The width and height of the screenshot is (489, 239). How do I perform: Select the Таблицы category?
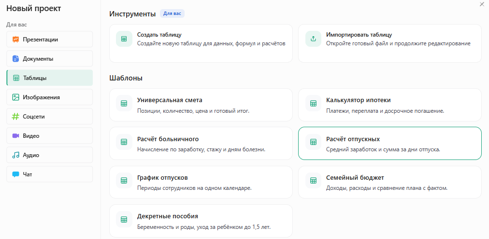coord(50,78)
